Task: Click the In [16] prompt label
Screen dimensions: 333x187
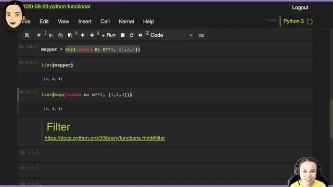Action: point(28,62)
